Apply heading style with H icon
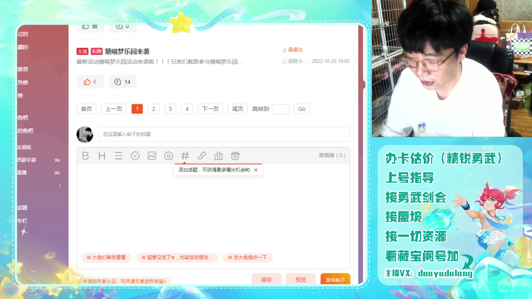The width and height of the screenshot is (532, 299). (102, 156)
